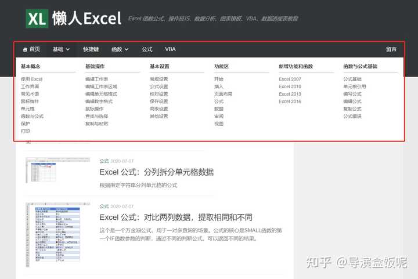Open 编辑工作表区域 entry
The image size is (418, 279).
tap(101, 86)
